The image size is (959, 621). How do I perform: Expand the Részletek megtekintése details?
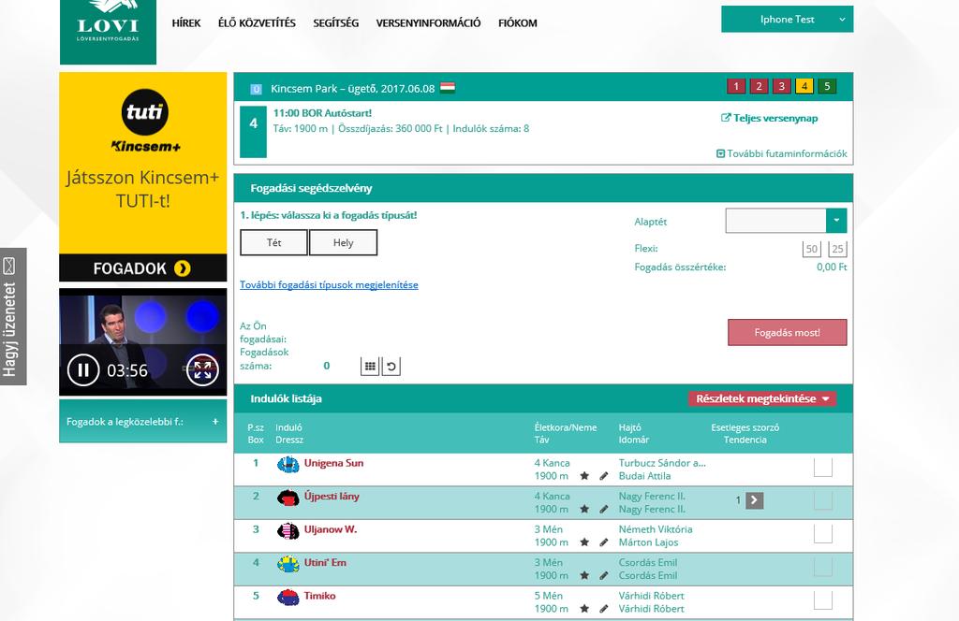(762, 398)
